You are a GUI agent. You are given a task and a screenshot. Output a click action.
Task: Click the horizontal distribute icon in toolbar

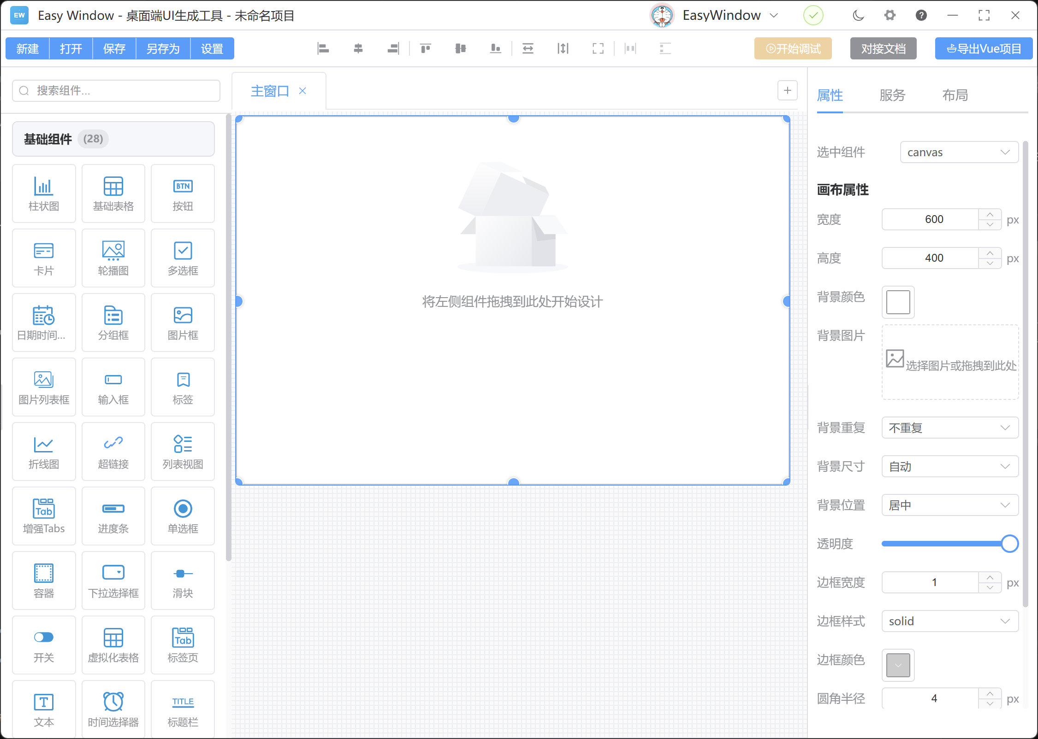[x=527, y=48]
